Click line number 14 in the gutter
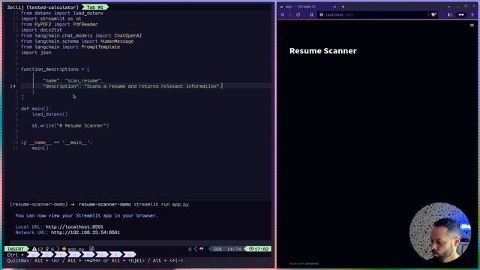The width and height of the screenshot is (480, 270). tap(13, 86)
